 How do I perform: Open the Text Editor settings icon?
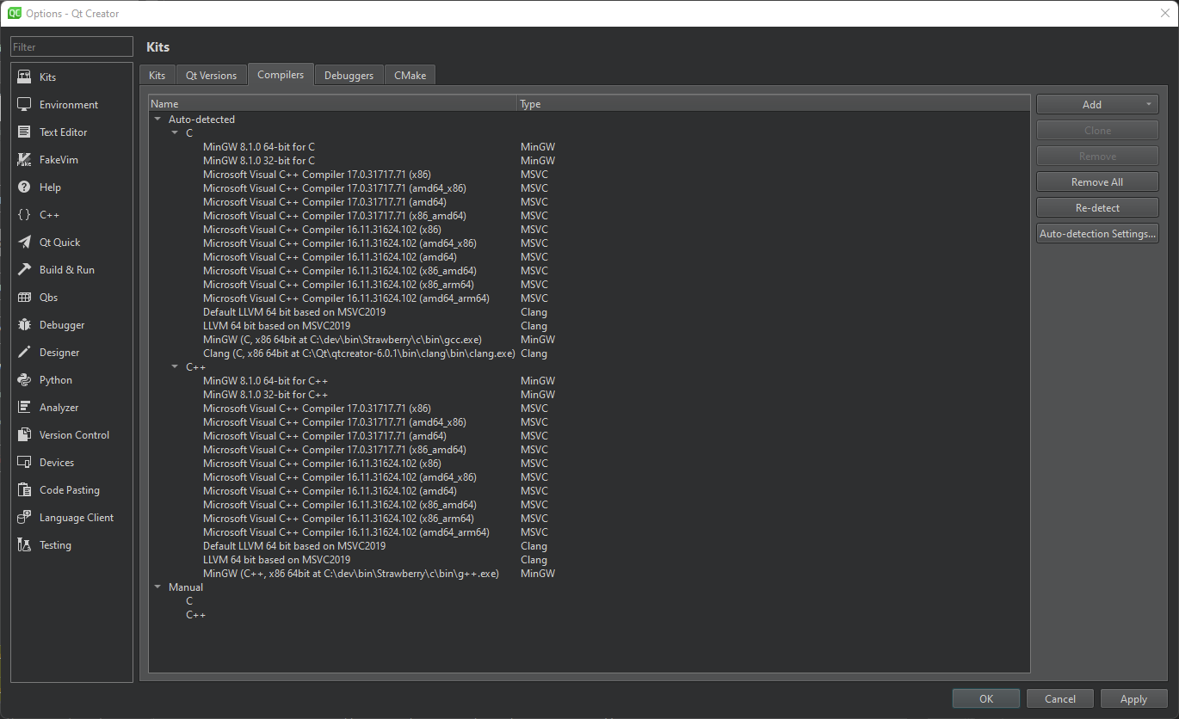tap(24, 132)
